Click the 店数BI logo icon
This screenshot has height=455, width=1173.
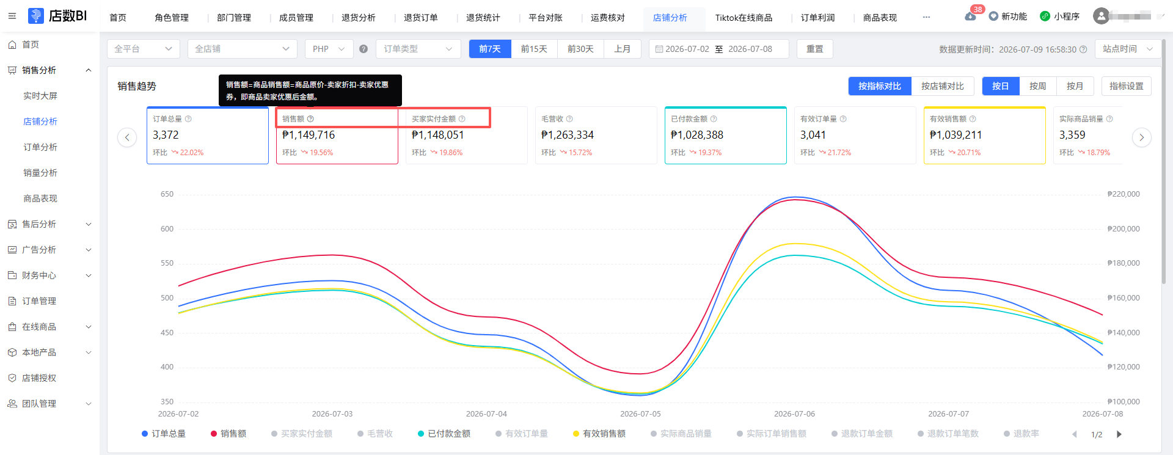[x=36, y=16]
